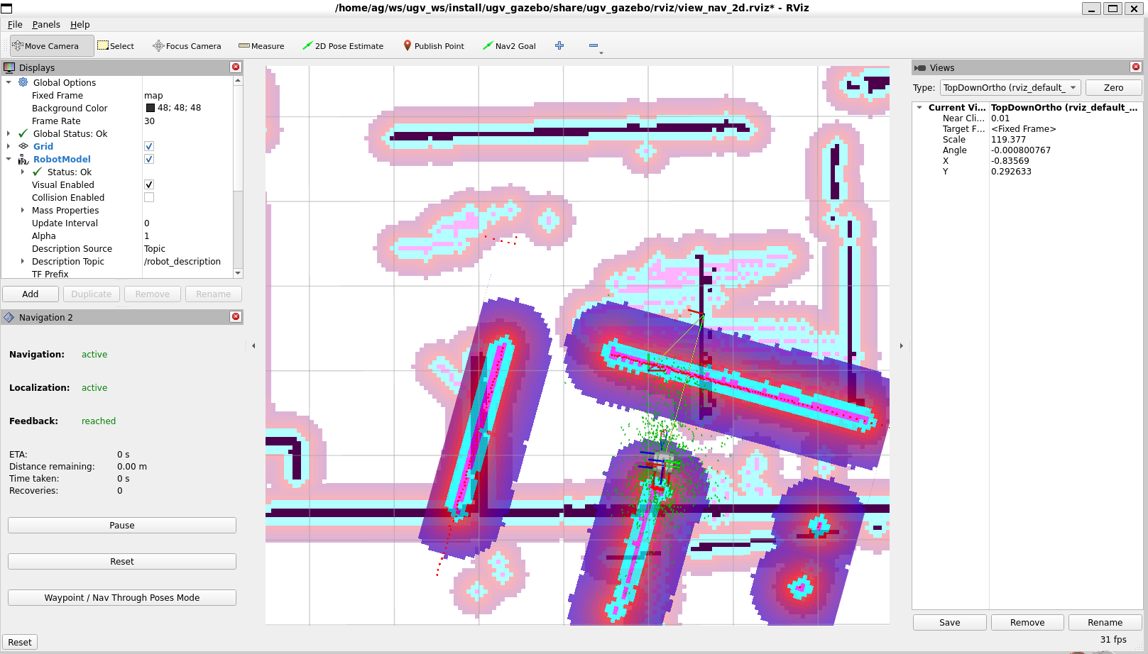Toggle the Grid display checkbox
Viewport: 1148px width, 654px height.
pyautogui.click(x=149, y=146)
